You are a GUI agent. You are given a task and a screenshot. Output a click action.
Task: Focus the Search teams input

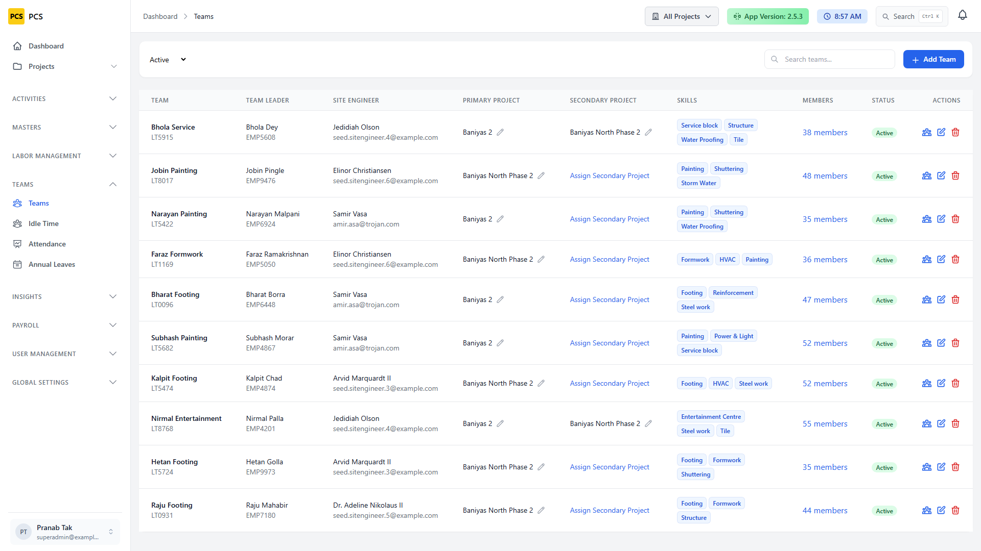830,59
